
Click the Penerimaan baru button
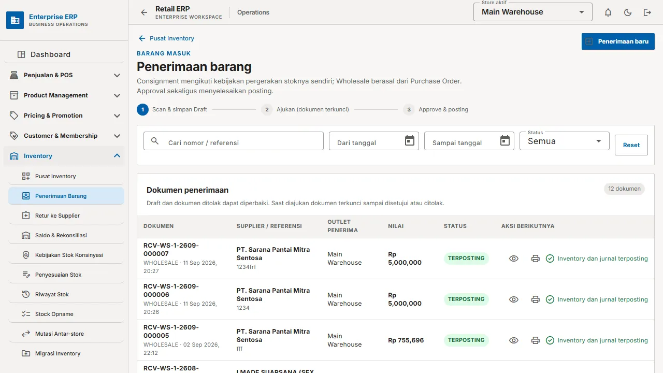[x=618, y=41]
